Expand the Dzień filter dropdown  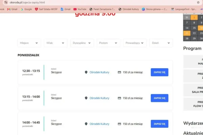[x=161, y=43]
